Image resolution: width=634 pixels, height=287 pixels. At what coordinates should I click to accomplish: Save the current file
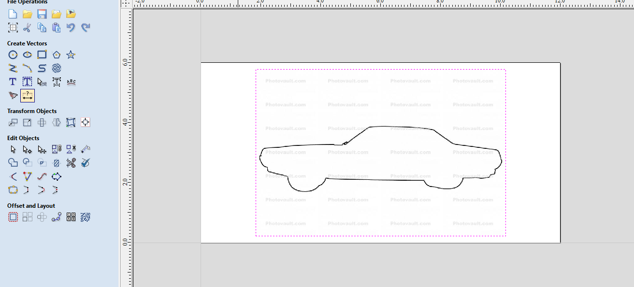[42, 14]
